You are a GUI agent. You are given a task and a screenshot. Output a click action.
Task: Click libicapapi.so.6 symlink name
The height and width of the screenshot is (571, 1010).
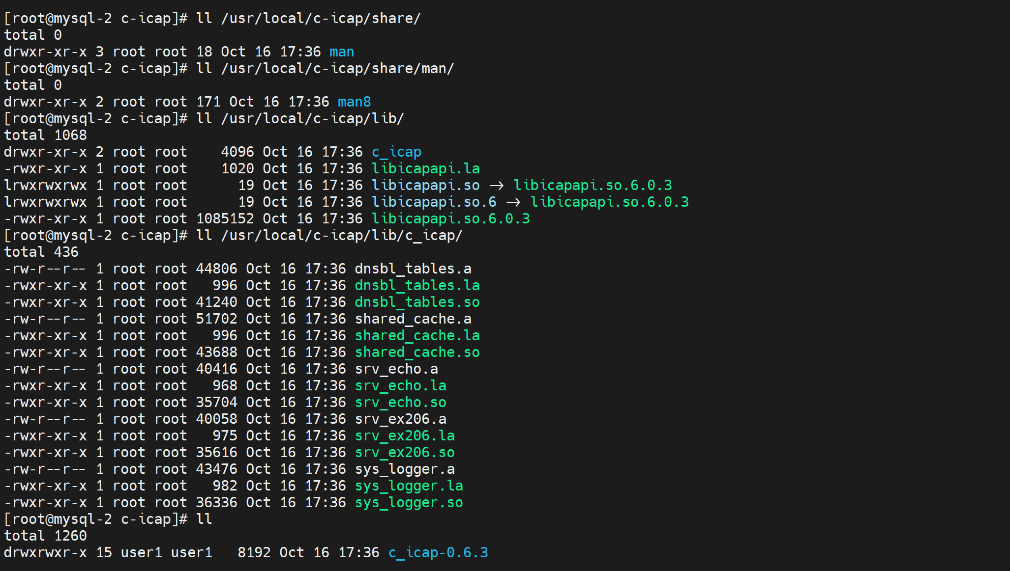[434, 202]
